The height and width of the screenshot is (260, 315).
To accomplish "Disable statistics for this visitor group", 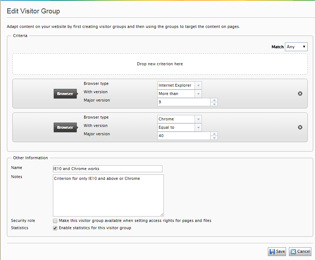I will [x=55, y=228].
